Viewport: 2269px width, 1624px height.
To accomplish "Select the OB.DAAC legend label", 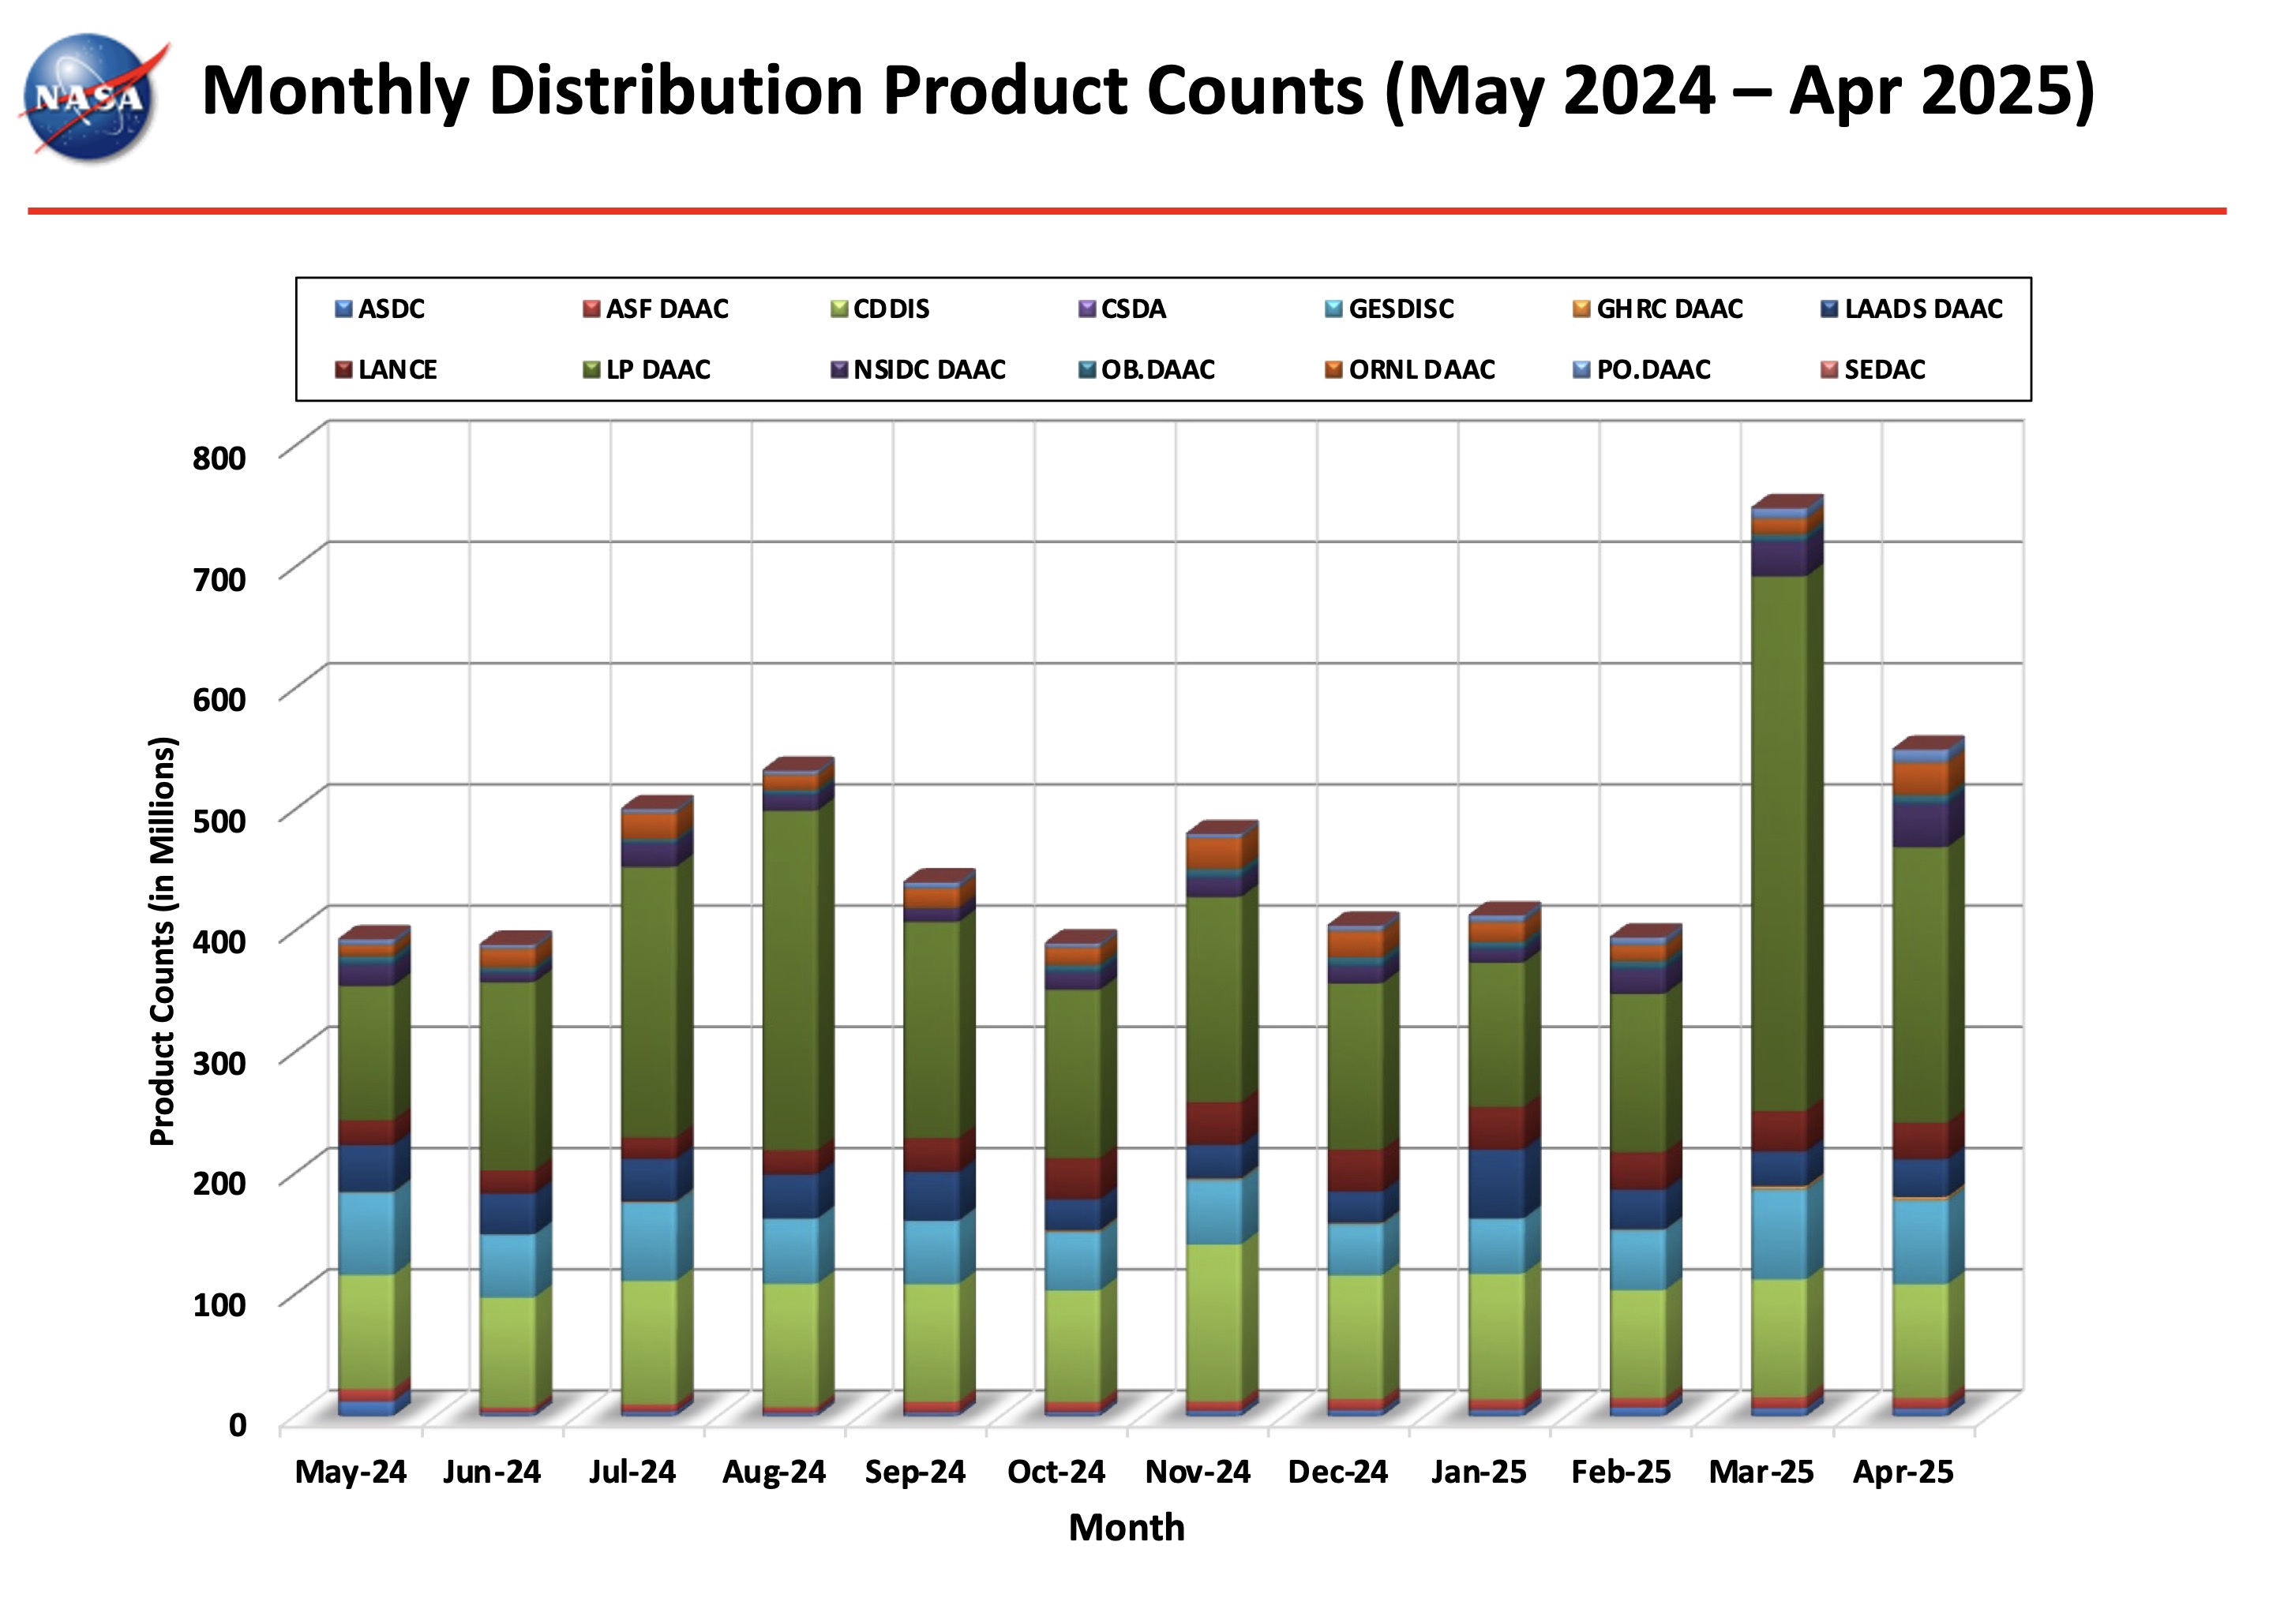I will (1158, 370).
